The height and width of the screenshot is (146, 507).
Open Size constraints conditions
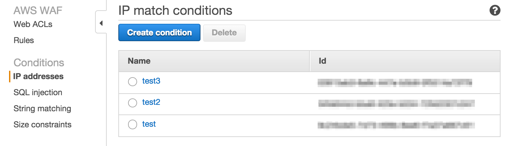42,125
